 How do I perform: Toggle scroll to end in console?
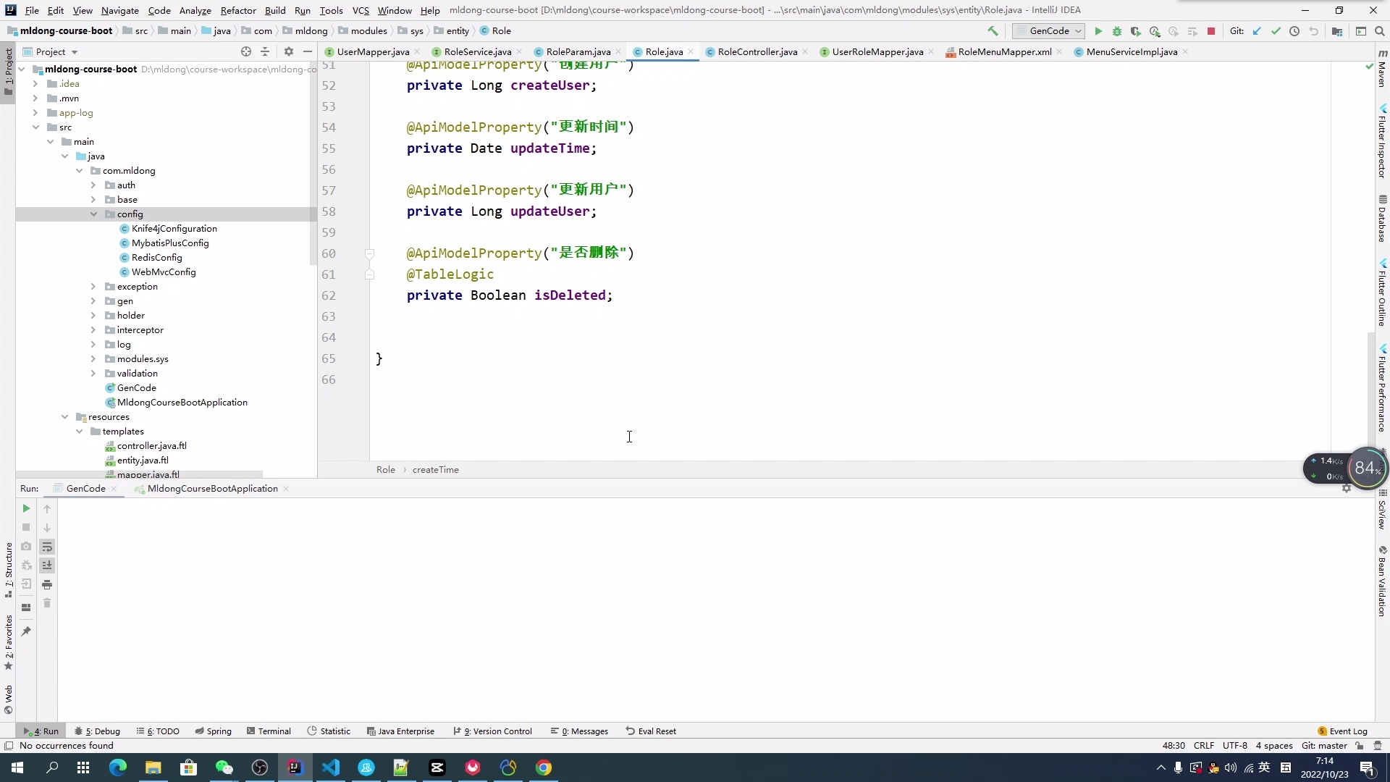point(47,566)
